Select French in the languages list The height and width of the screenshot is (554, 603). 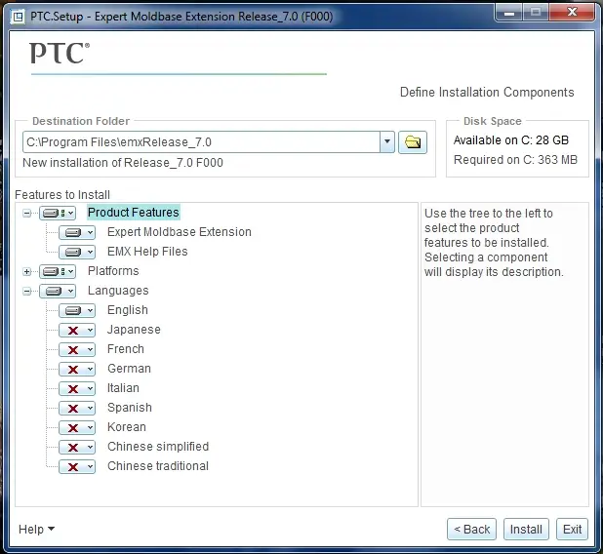pos(125,349)
